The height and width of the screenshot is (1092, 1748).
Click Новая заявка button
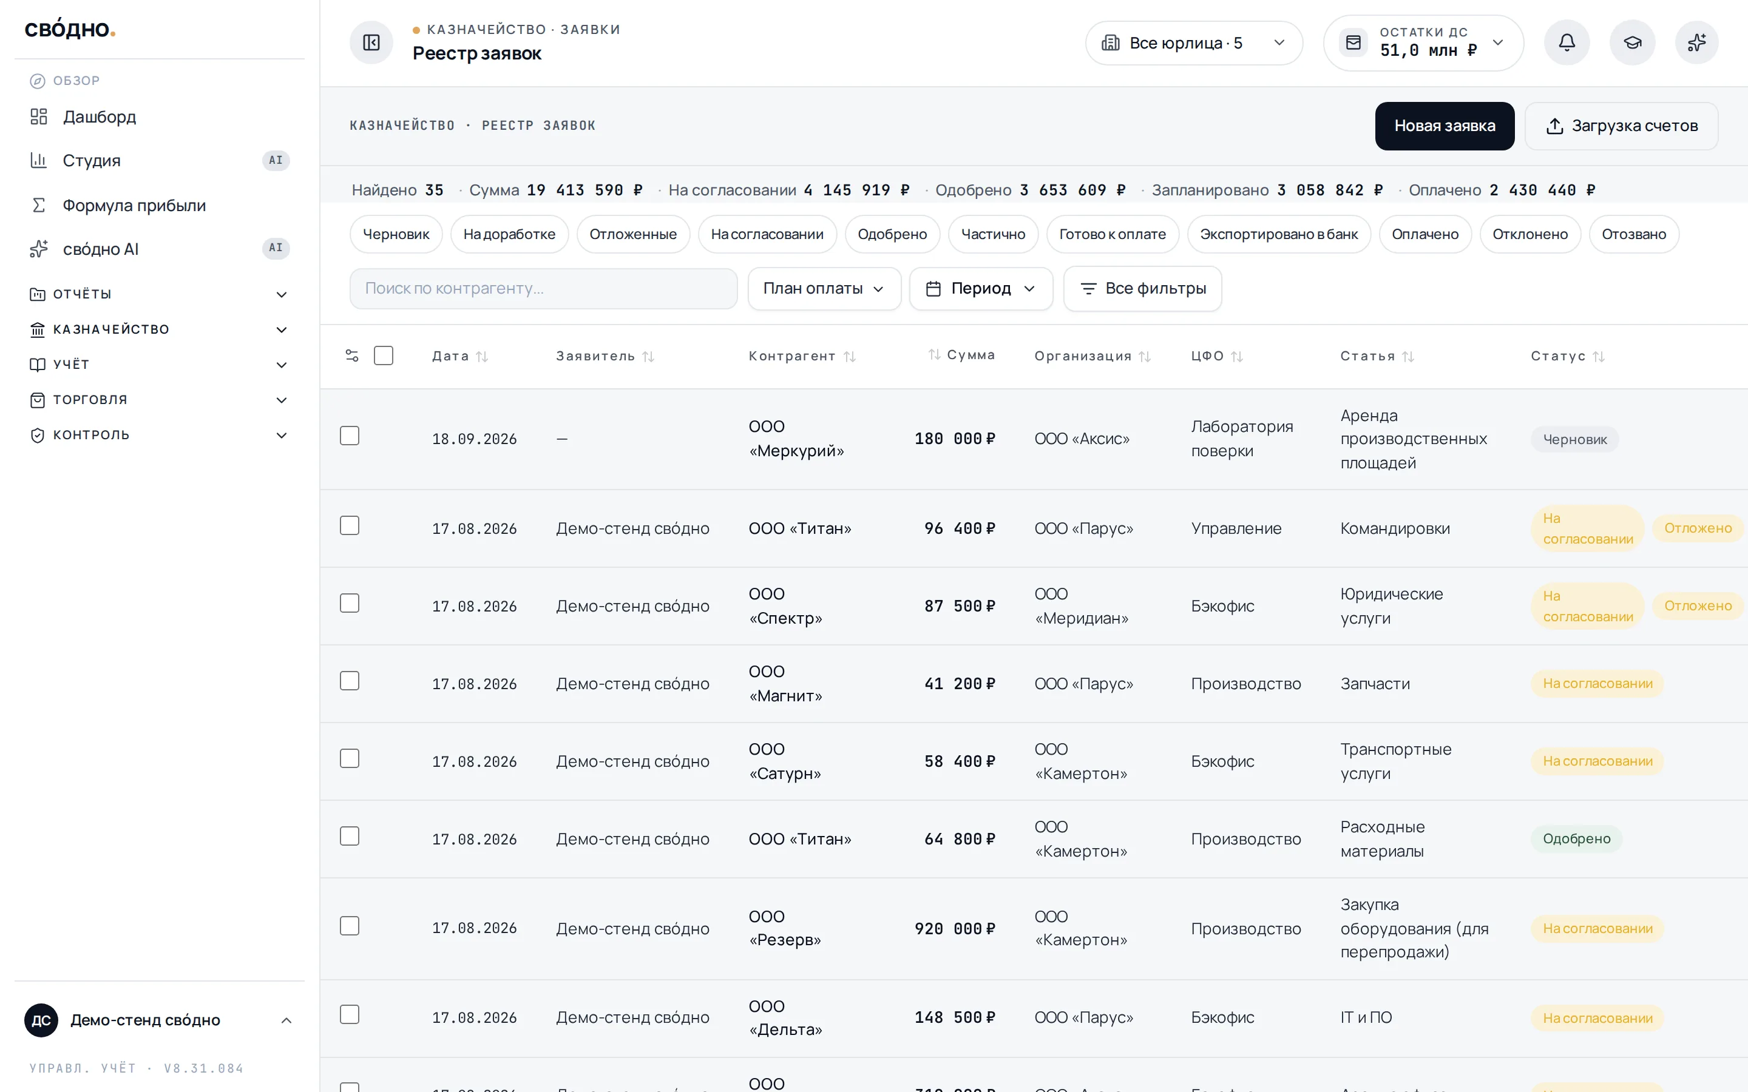1445,126
